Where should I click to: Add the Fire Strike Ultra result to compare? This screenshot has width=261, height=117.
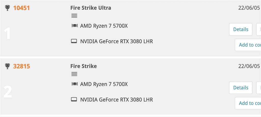point(248,45)
